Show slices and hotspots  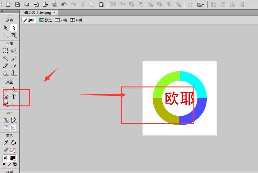[x=13, y=127]
